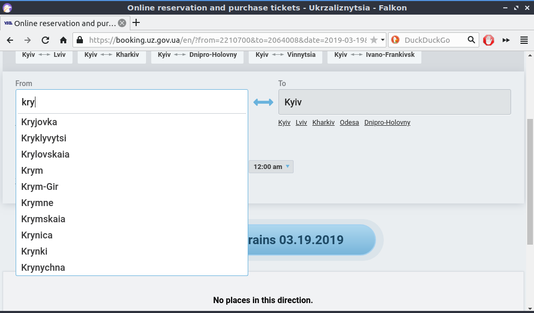This screenshot has width=534, height=313.
Task: Pick Kryklyvytsi from the autocomplete list
Action: 44,138
